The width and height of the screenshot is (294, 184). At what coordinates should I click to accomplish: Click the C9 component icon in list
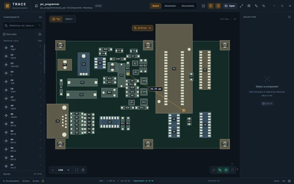6,107
